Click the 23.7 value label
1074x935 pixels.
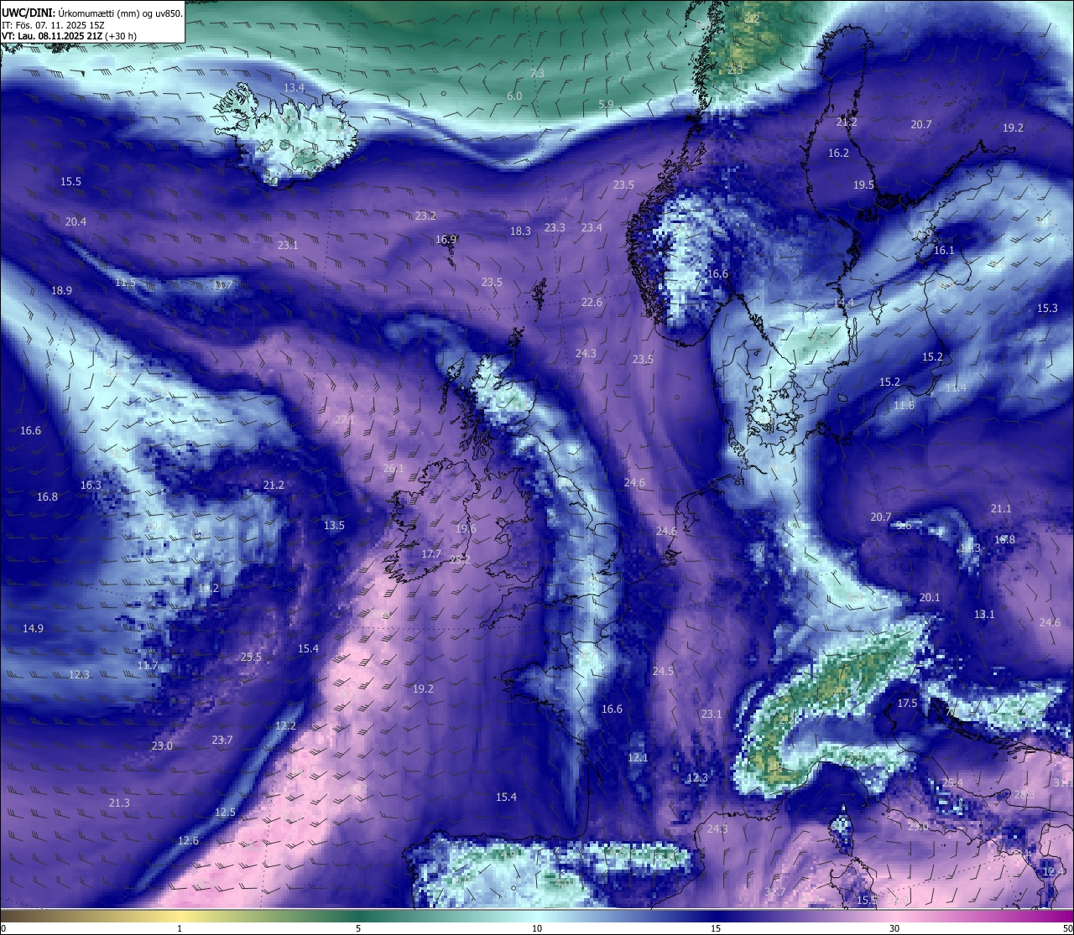[x=222, y=740]
